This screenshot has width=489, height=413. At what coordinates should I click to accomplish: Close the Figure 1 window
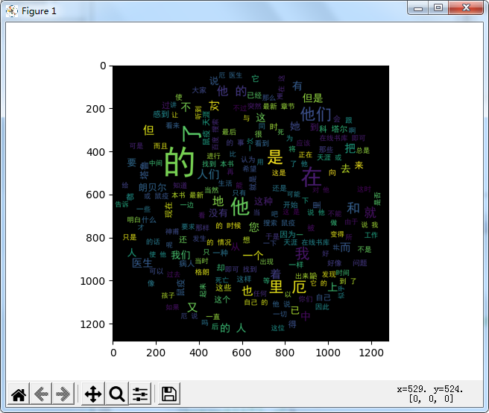point(466,8)
